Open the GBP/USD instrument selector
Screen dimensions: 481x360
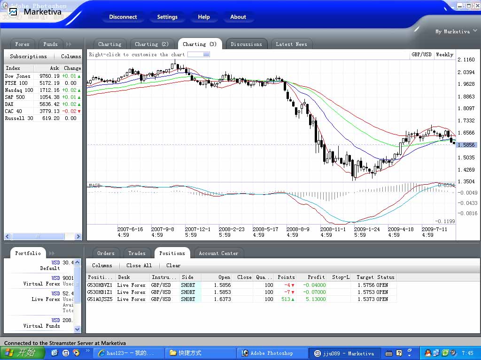tap(421, 54)
